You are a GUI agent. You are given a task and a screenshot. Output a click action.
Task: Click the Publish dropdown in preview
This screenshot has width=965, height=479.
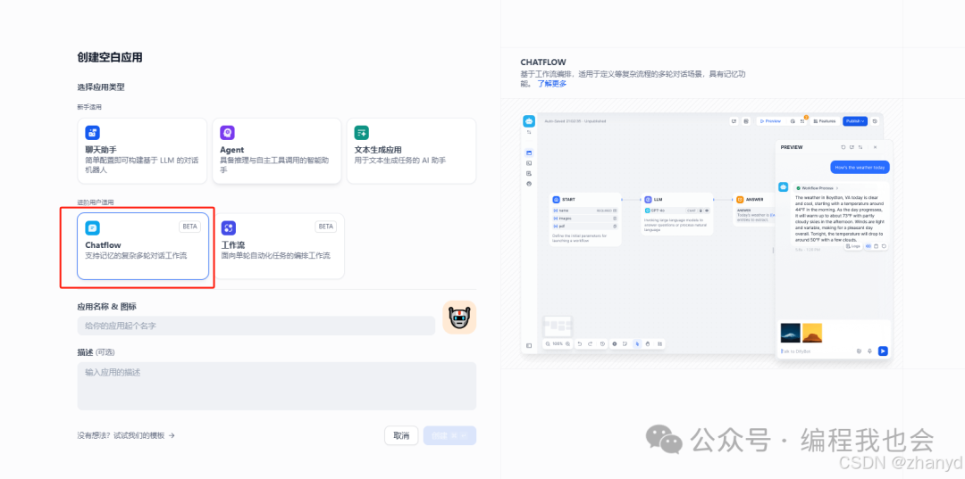854,120
